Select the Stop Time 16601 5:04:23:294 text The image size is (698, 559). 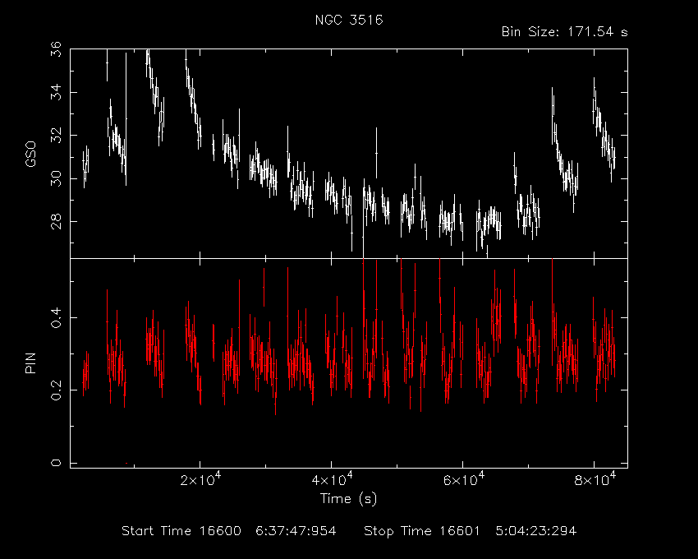point(470,531)
